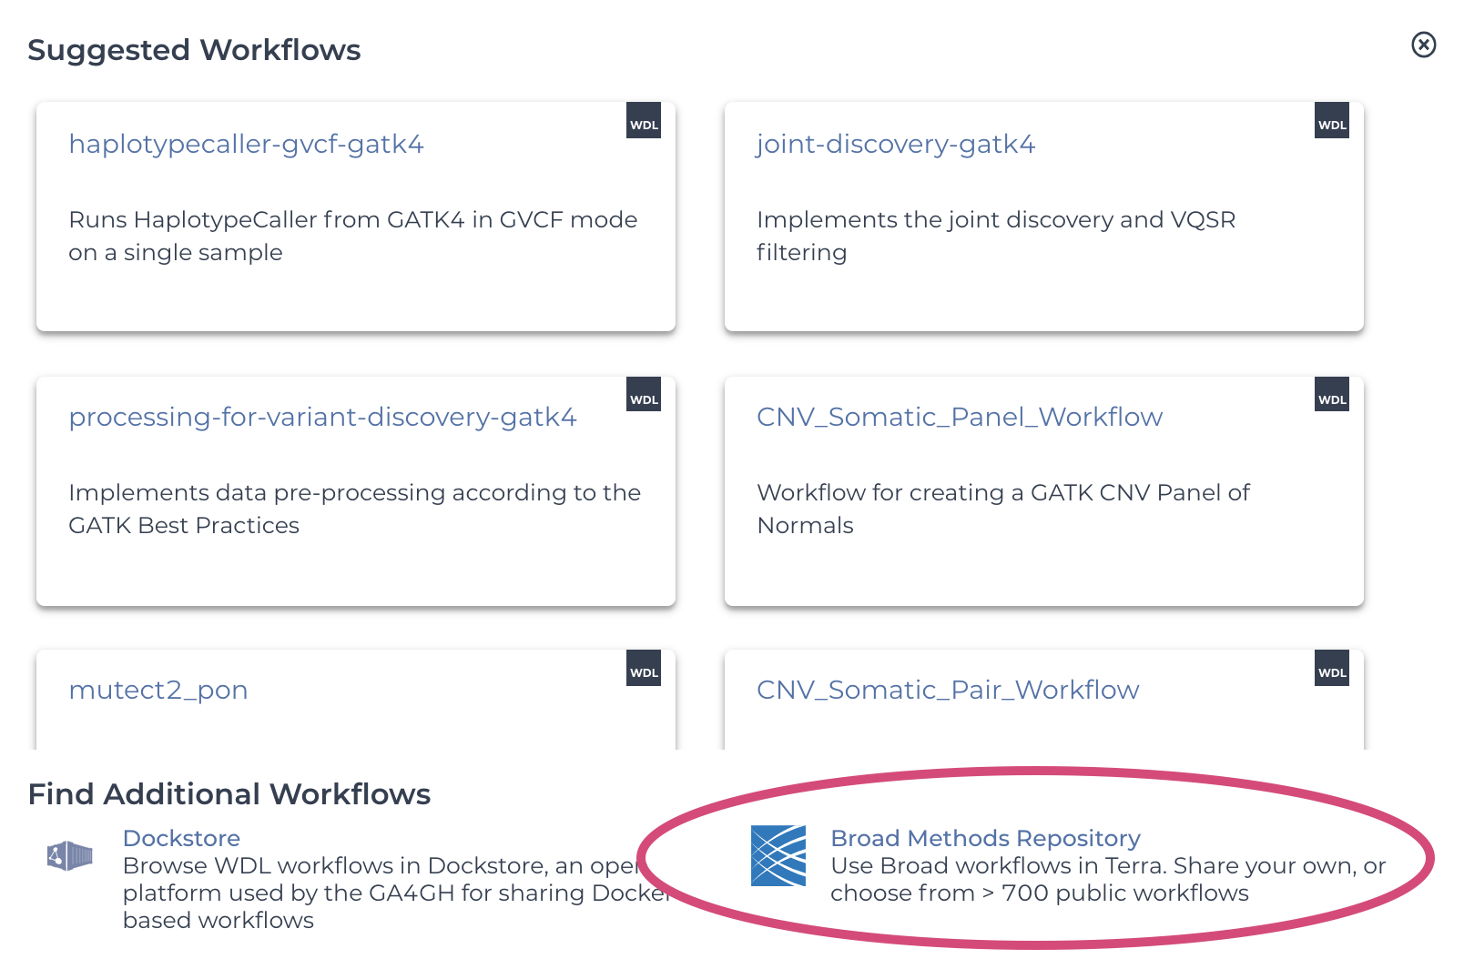Open the CNV_Somatic_Pair_Workflow link
The height and width of the screenshot is (979, 1464).
tap(948, 690)
